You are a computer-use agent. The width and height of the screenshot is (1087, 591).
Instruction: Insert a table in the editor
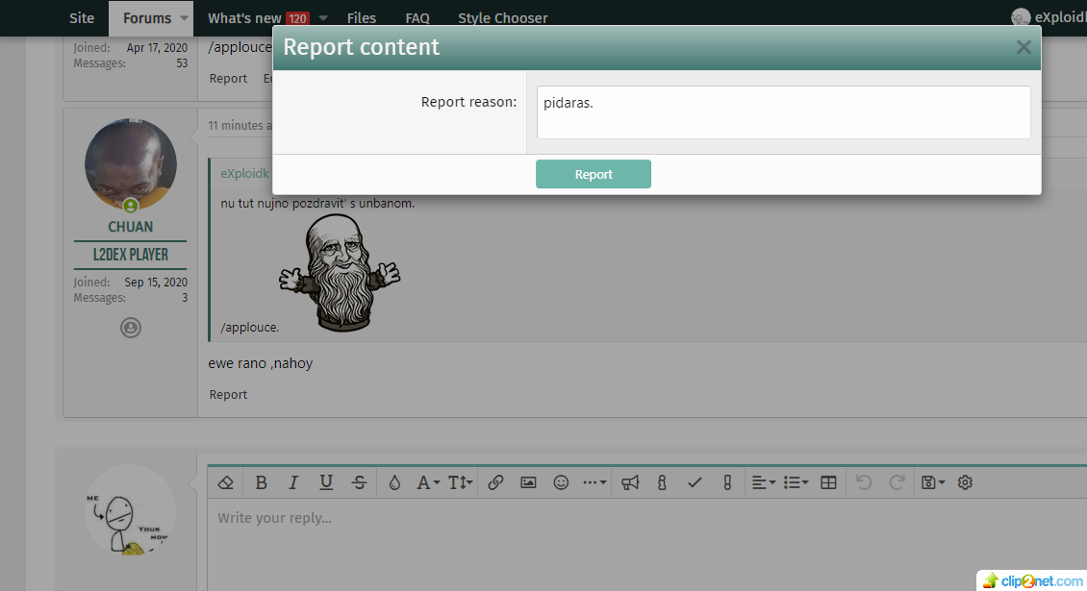click(x=828, y=482)
